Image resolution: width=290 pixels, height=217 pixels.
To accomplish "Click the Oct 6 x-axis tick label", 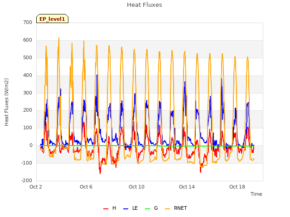I will [x=86, y=187].
